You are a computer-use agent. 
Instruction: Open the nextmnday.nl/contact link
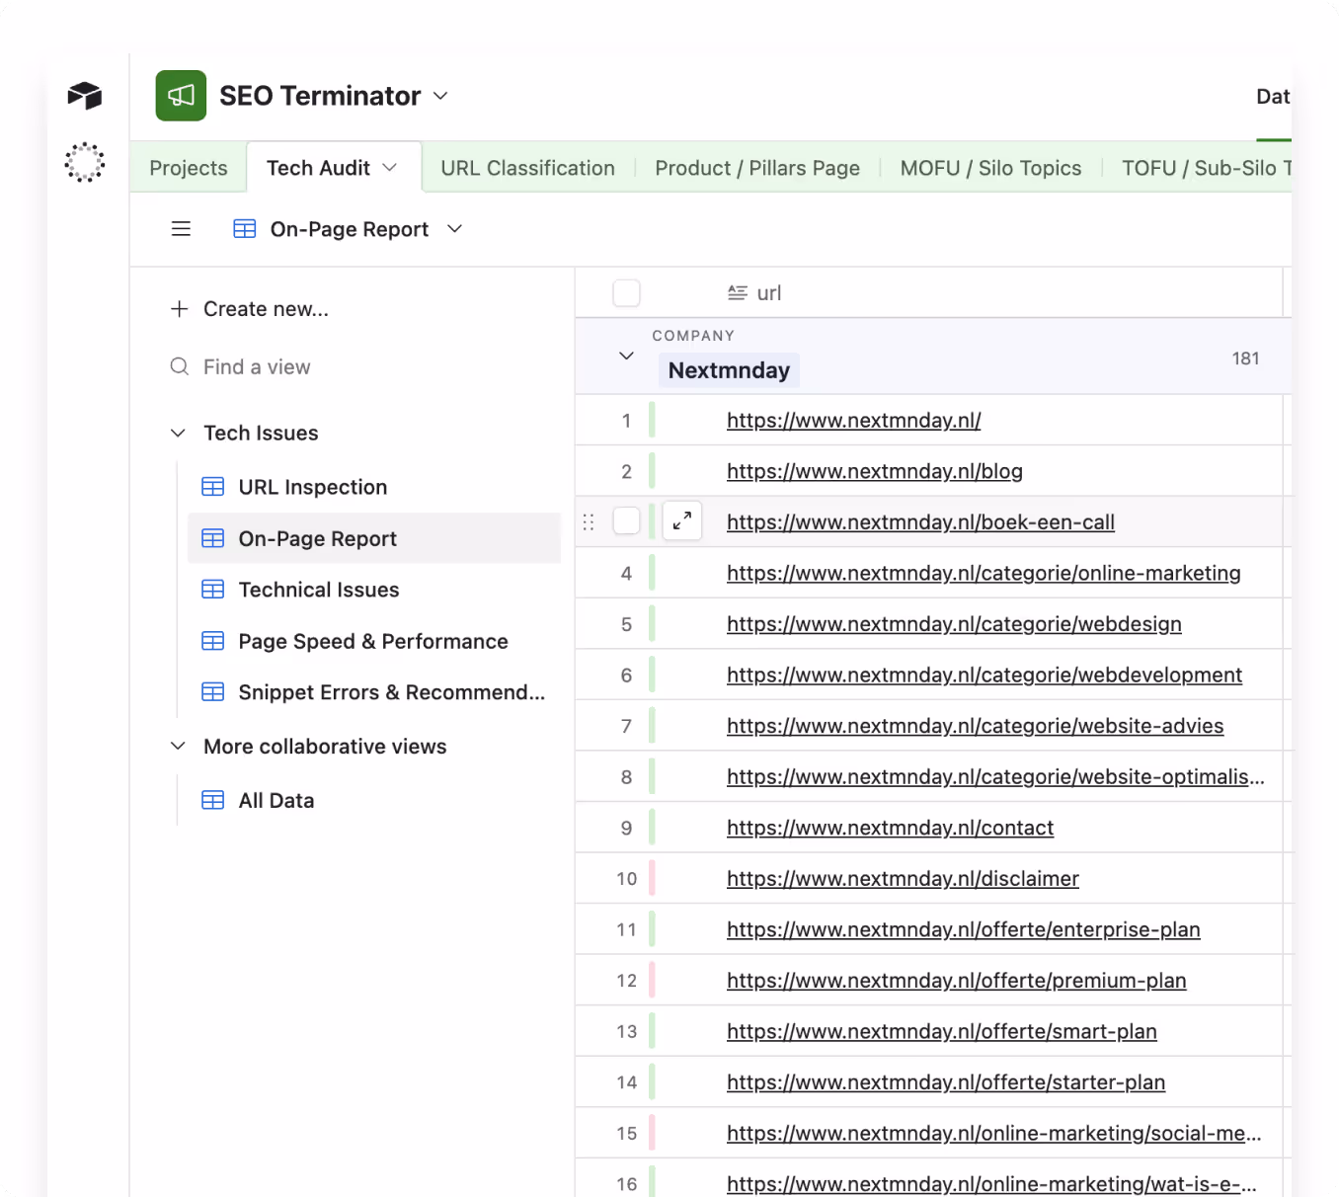click(x=891, y=828)
